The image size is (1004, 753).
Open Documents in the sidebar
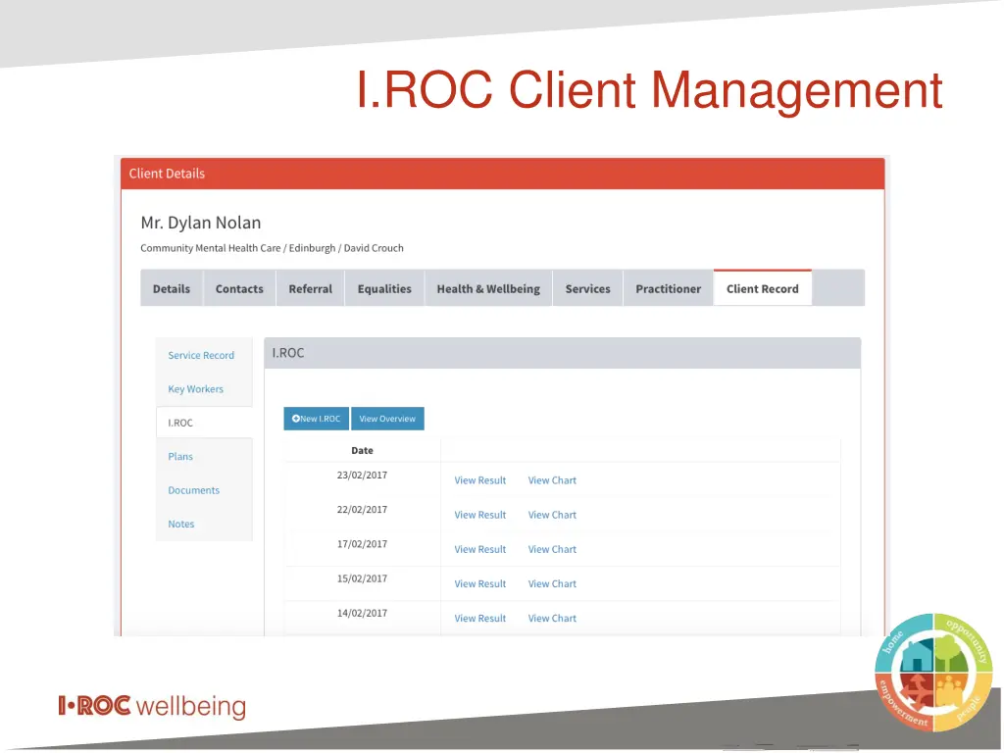[x=194, y=490]
